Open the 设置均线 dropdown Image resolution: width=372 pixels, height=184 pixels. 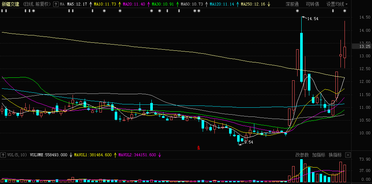pyautogui.click(x=337, y=4)
